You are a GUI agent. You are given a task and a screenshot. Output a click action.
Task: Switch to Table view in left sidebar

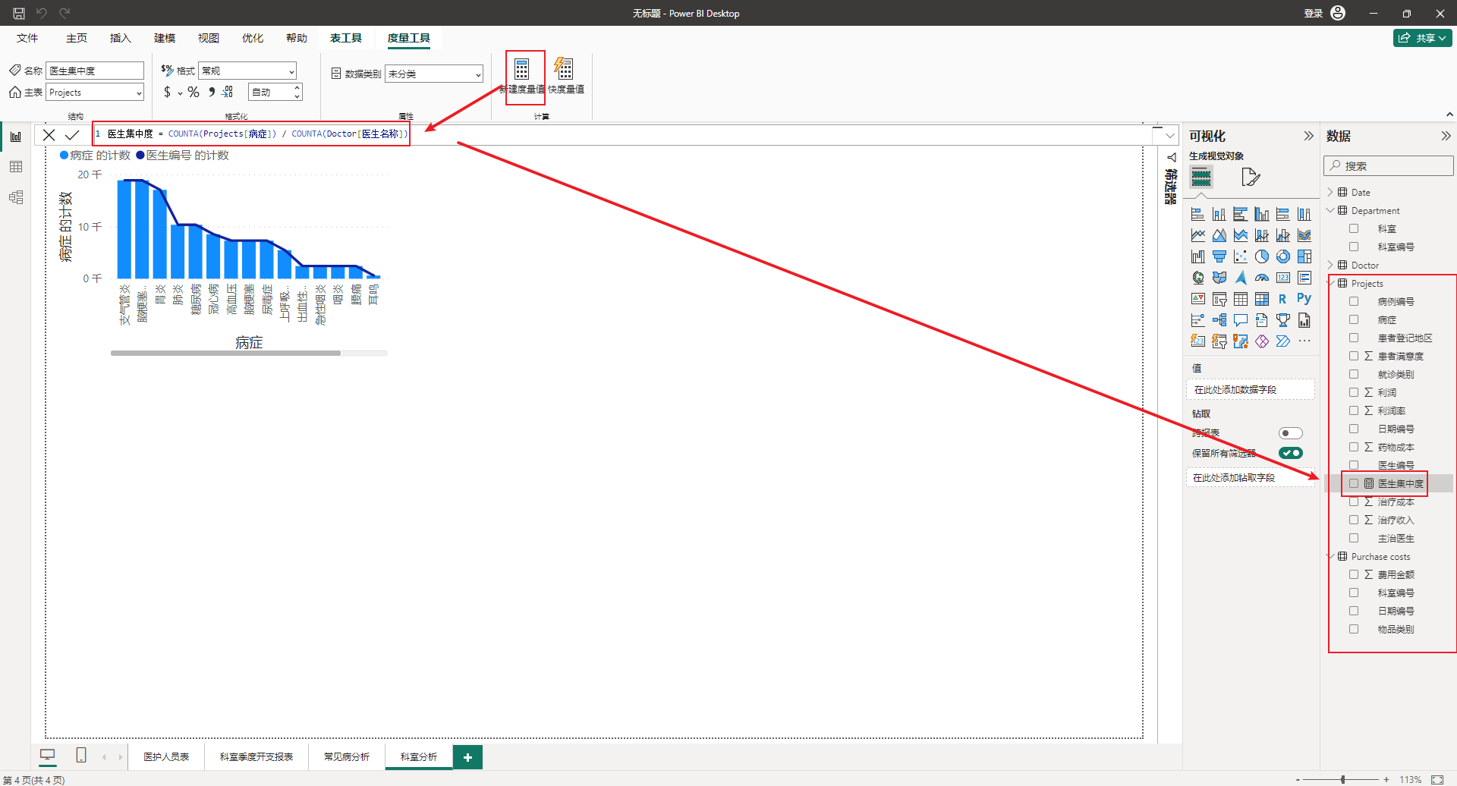(x=16, y=167)
